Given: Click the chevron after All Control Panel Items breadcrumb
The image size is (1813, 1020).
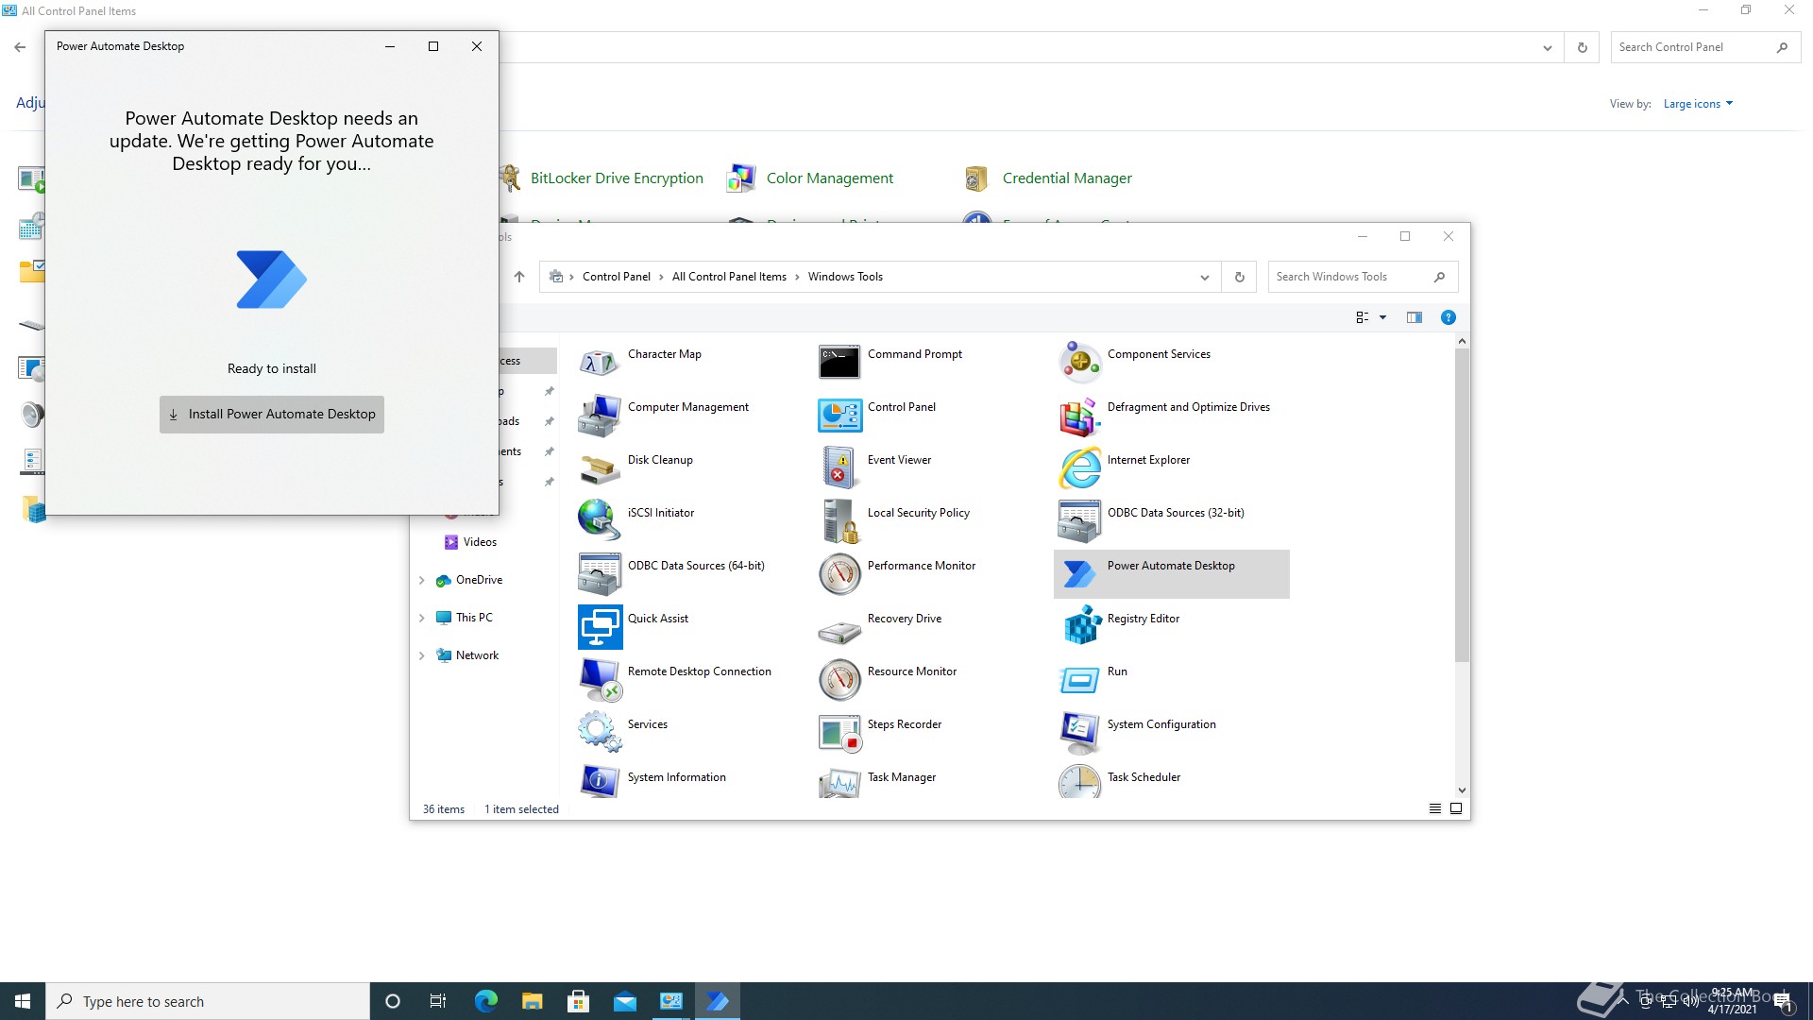Looking at the screenshot, I should click(797, 277).
